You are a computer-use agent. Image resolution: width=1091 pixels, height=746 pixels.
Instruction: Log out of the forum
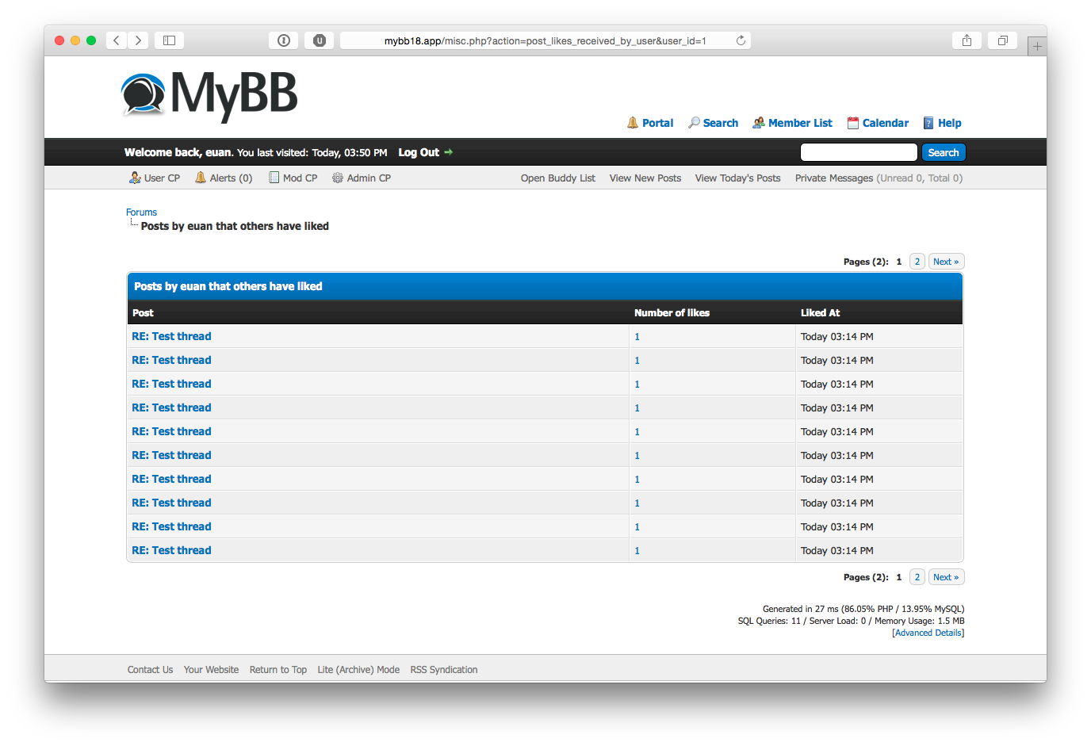pos(419,152)
